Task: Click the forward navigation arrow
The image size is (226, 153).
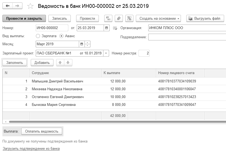Action: tap(18, 6)
